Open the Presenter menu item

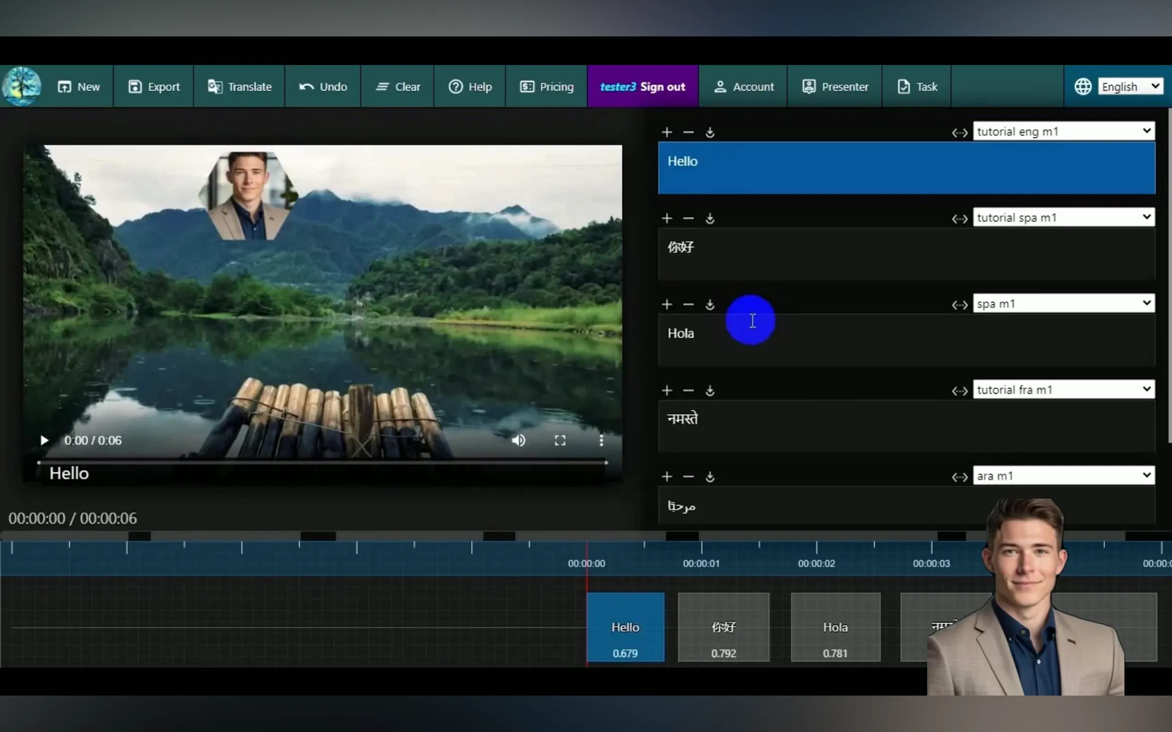pyautogui.click(x=835, y=87)
